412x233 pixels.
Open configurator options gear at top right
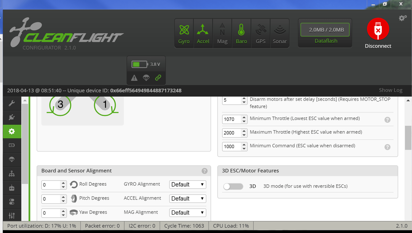403,18
